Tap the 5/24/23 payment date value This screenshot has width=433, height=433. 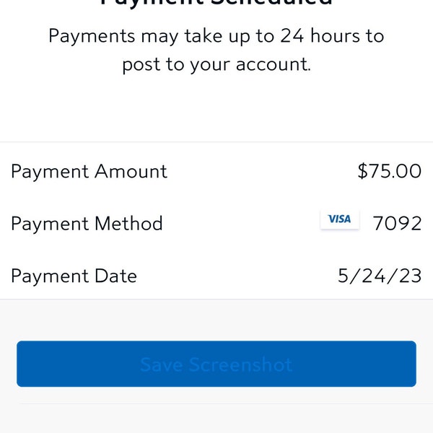tap(380, 276)
